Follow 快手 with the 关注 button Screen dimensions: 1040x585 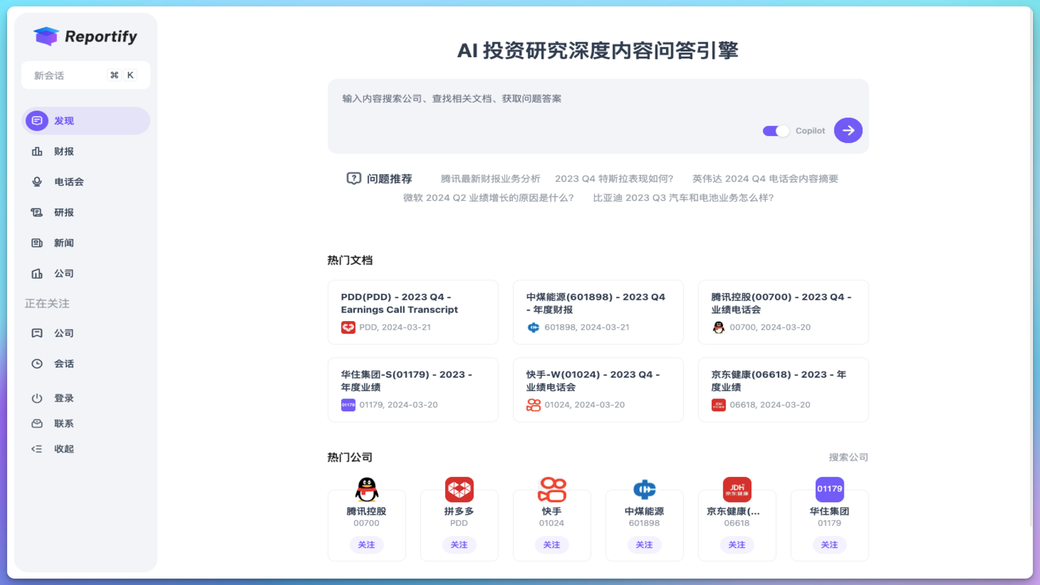[551, 545]
